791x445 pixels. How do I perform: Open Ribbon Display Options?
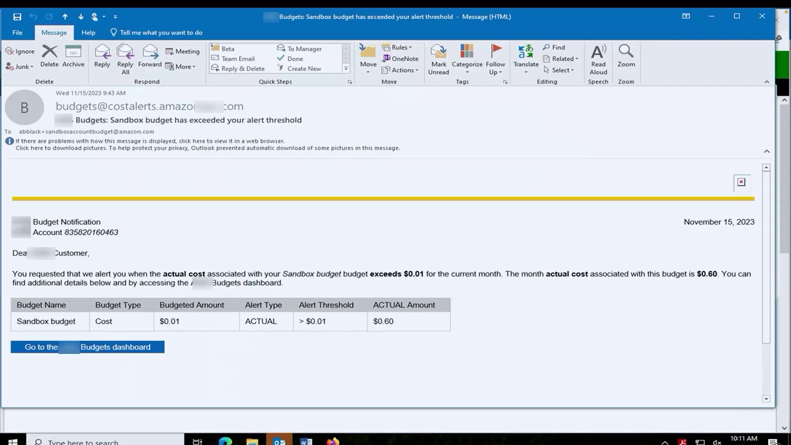[x=686, y=16]
